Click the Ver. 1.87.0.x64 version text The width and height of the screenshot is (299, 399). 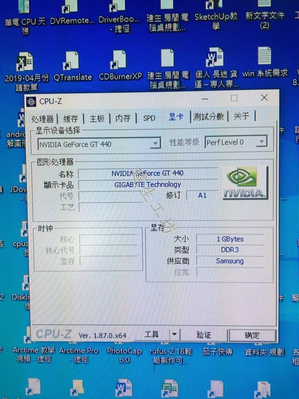pyautogui.click(x=102, y=335)
